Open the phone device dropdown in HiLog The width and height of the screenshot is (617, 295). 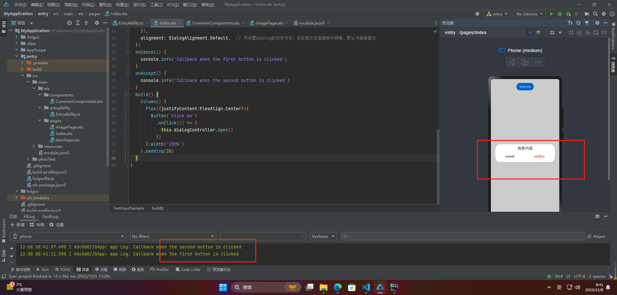point(68,236)
